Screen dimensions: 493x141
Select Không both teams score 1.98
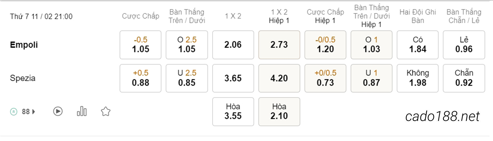pos(418,78)
